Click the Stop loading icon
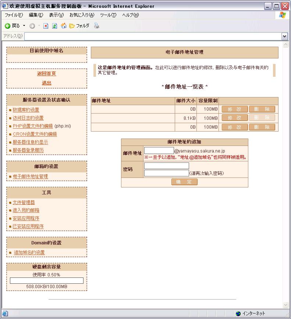Screen dimensions: 291x319 click(x=46, y=26)
